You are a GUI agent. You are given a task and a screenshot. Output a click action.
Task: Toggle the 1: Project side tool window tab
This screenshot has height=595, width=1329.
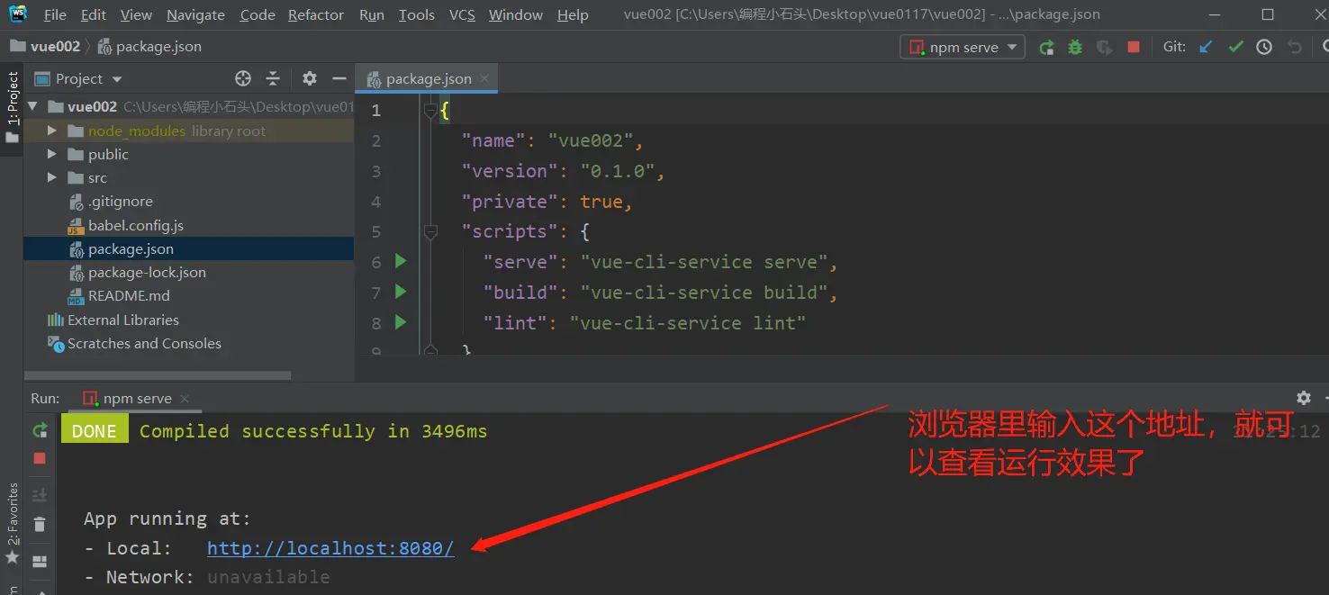point(12,106)
